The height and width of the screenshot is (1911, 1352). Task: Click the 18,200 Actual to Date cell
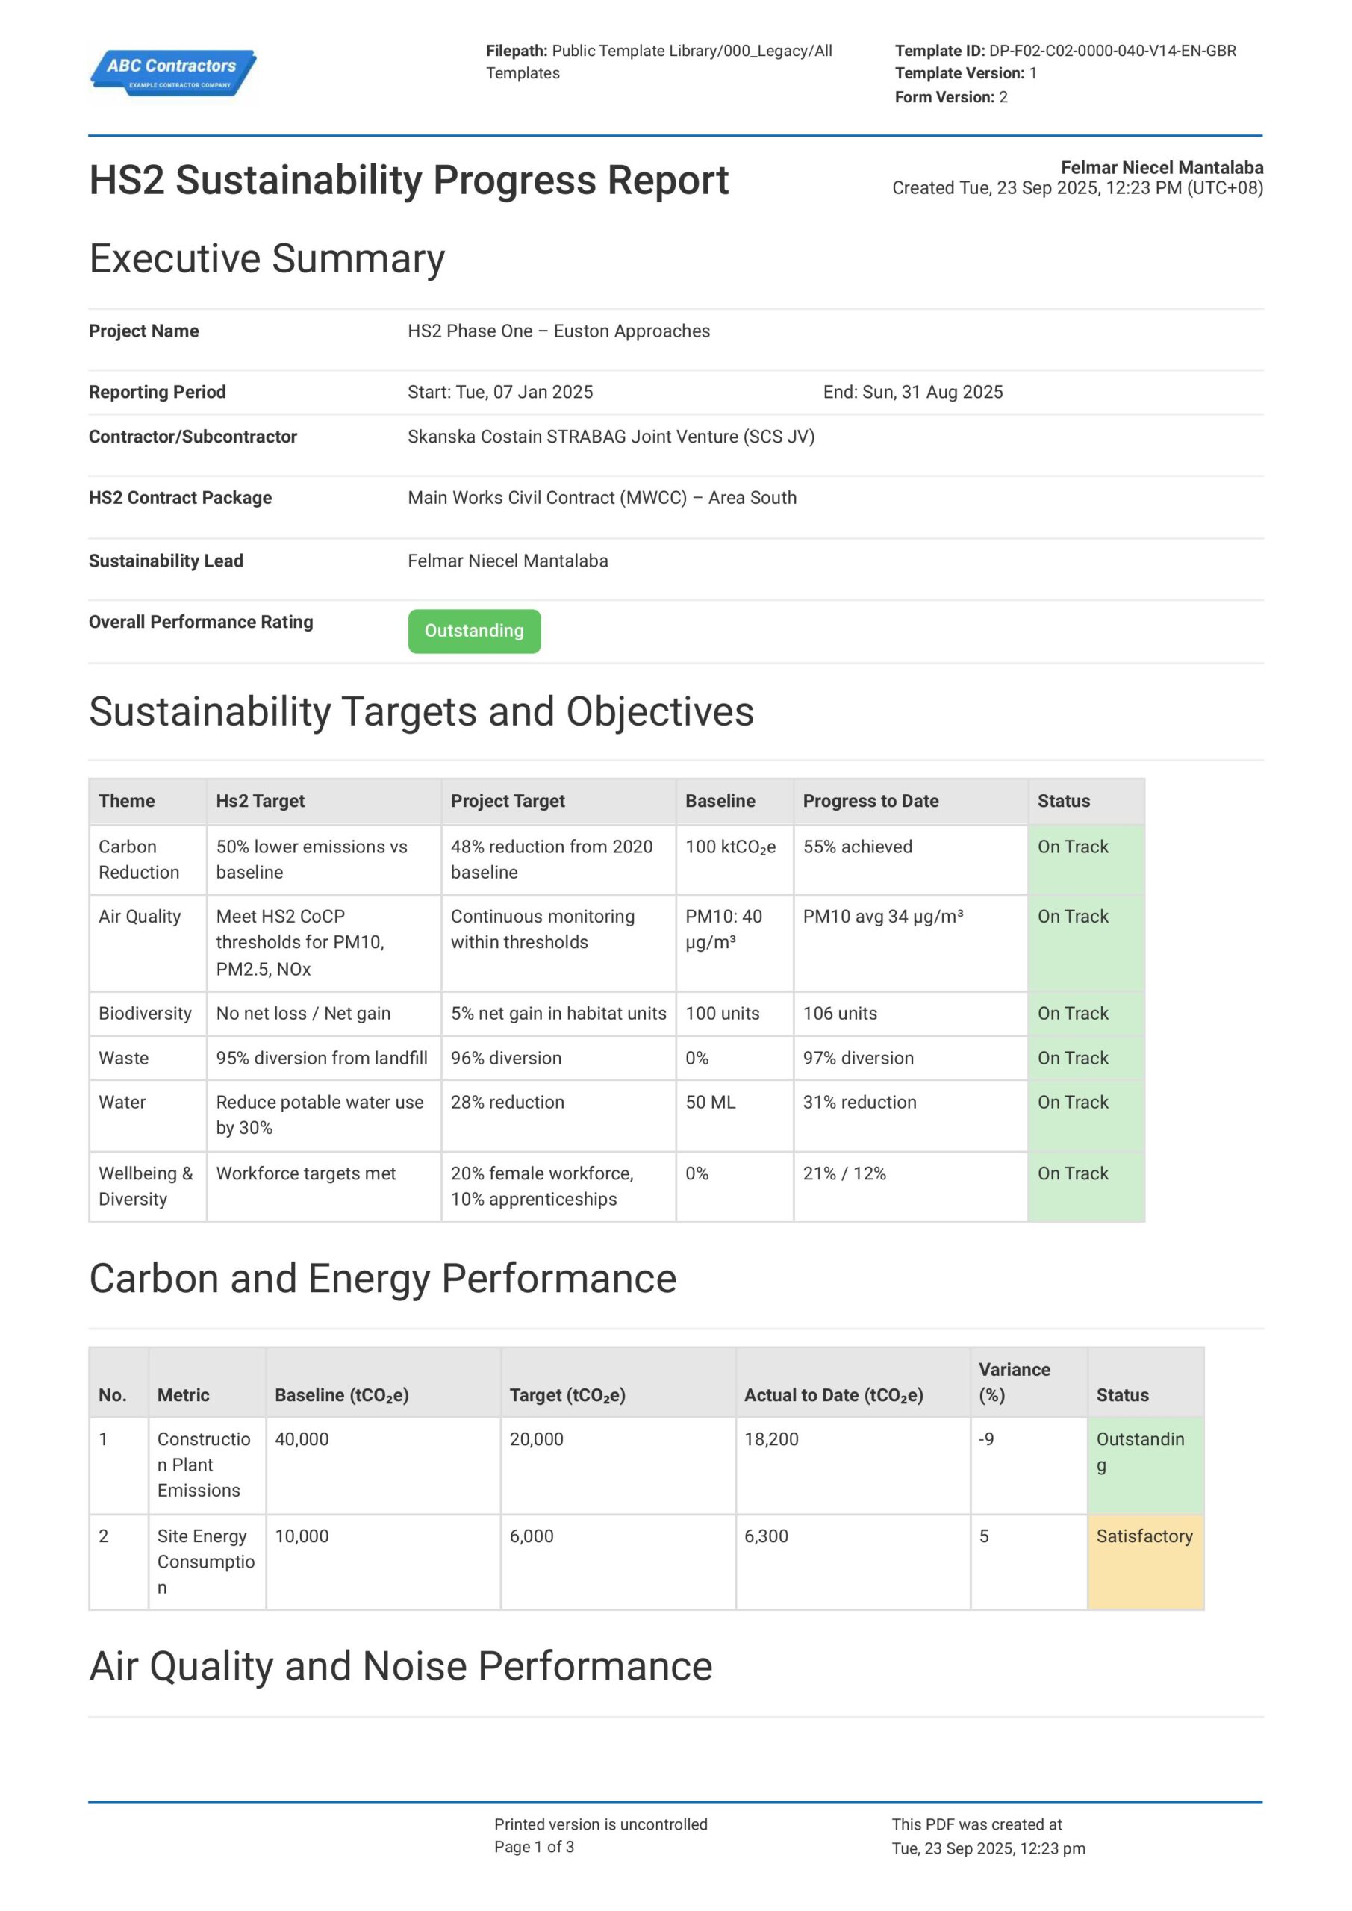[x=771, y=1439]
